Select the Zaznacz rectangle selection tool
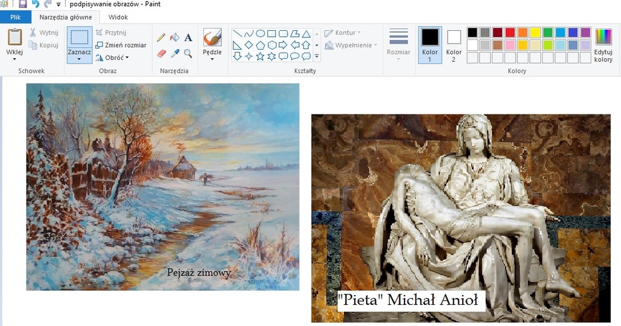The width and height of the screenshot is (621, 326). [x=79, y=37]
